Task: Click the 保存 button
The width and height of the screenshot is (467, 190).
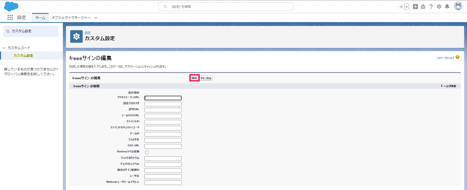Action: pyautogui.click(x=194, y=78)
